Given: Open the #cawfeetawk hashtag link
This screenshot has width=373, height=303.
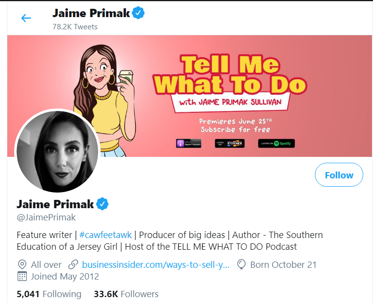Looking at the screenshot, I should [105, 235].
